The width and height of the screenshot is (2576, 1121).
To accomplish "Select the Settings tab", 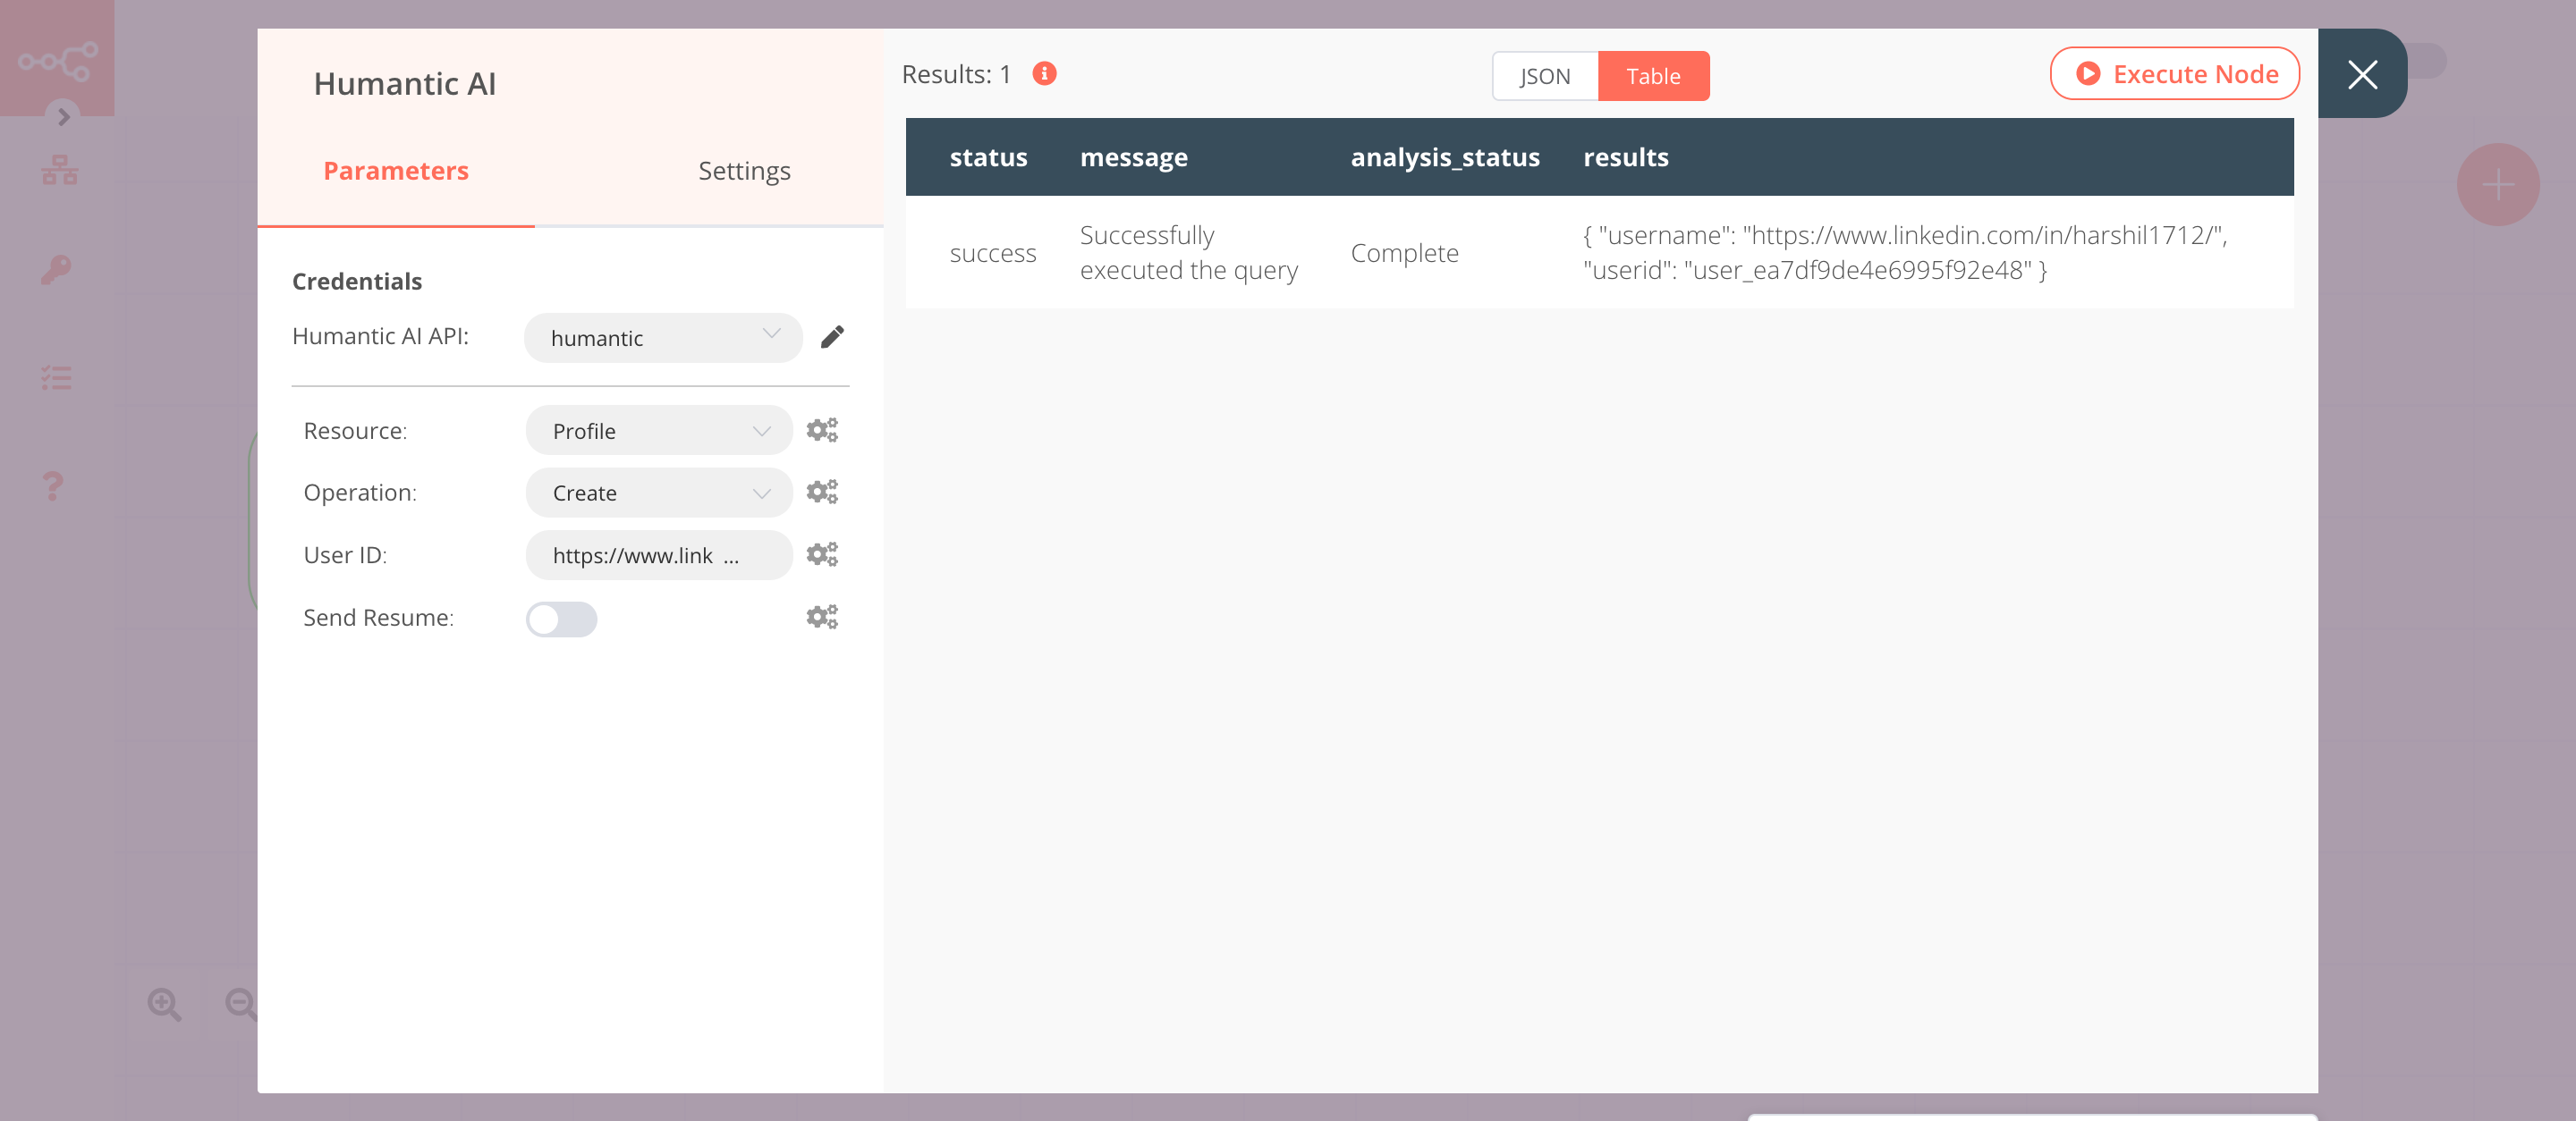I will [x=742, y=169].
